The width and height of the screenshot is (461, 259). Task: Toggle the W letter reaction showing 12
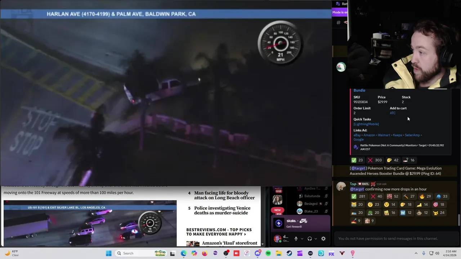(x=406, y=213)
